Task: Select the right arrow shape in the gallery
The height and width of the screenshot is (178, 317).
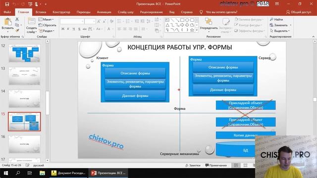Action: (x=182, y=25)
